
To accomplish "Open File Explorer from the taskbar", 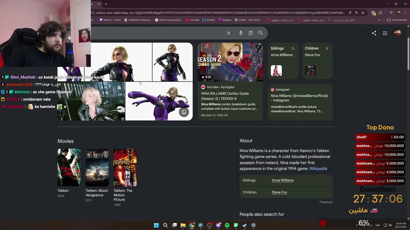I will coord(183,225).
